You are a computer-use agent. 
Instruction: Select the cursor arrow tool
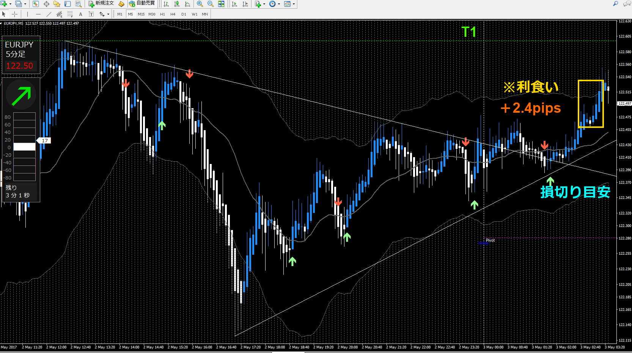4,14
